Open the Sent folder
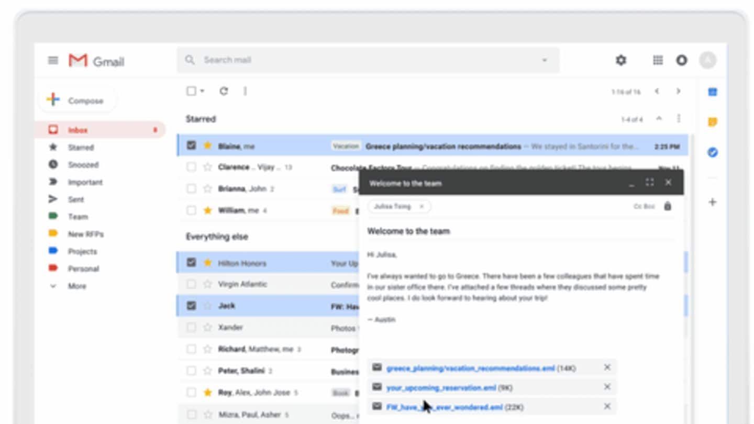This screenshot has height=424, width=754. coord(75,199)
